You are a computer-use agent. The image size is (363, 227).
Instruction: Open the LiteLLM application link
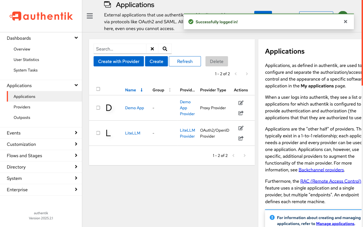pos(133,133)
